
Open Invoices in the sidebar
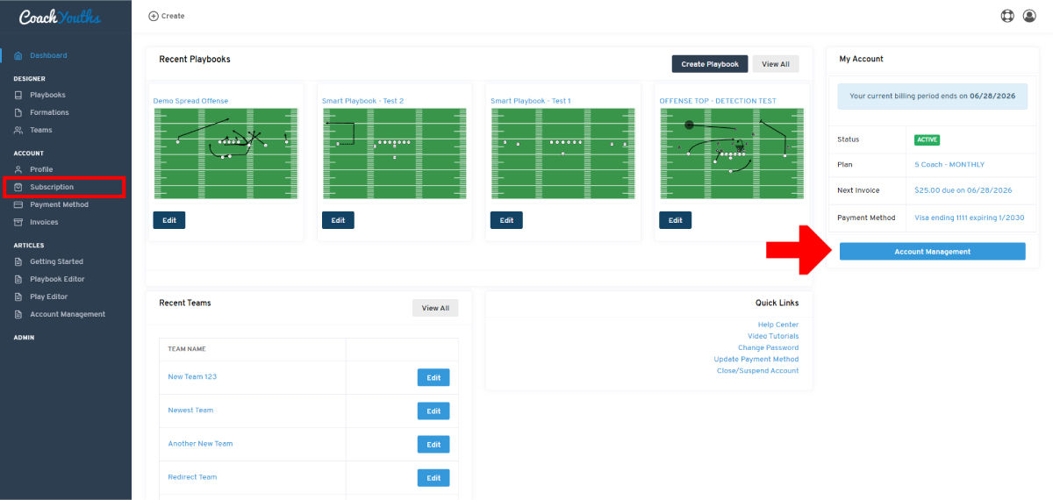[x=44, y=222]
